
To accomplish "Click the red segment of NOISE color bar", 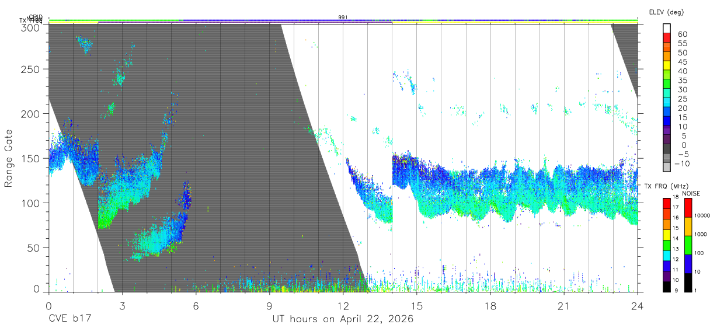I will 688,207.
